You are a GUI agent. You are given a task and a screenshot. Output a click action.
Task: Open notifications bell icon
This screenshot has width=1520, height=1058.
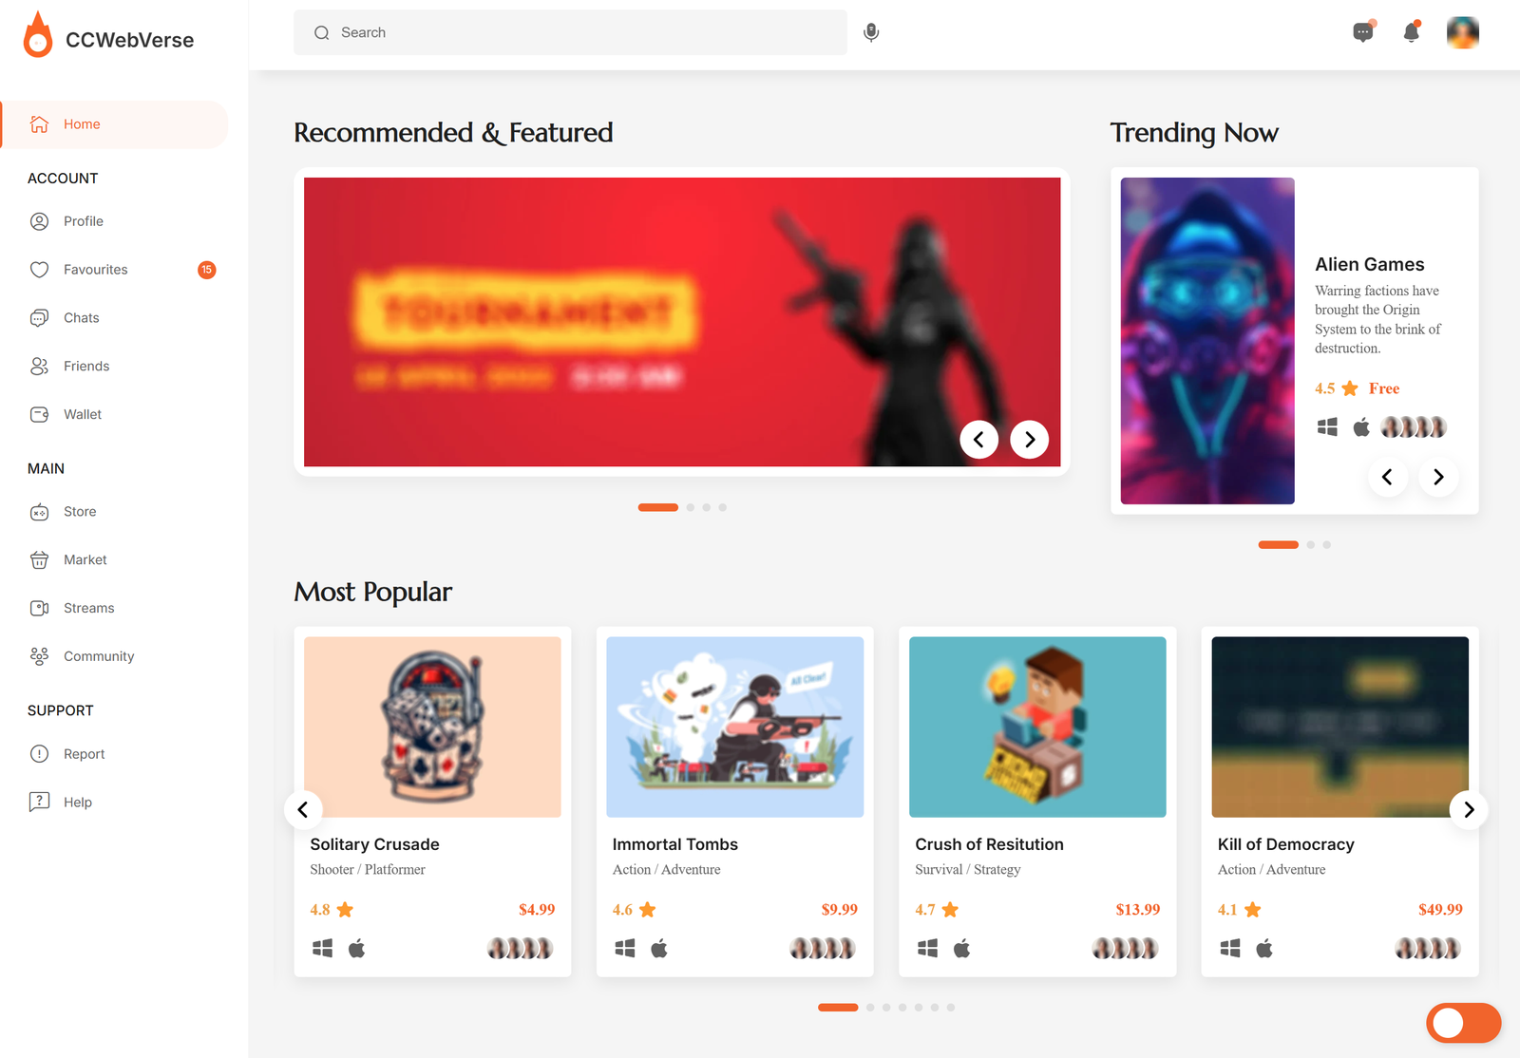pyautogui.click(x=1412, y=31)
